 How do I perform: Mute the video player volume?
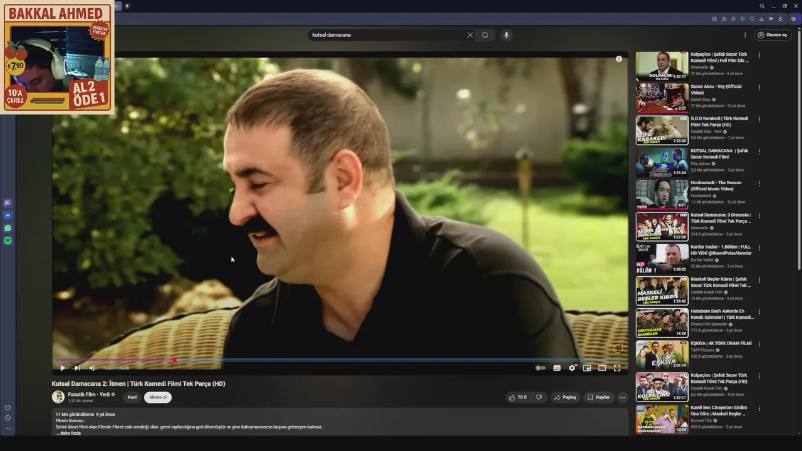coord(92,368)
